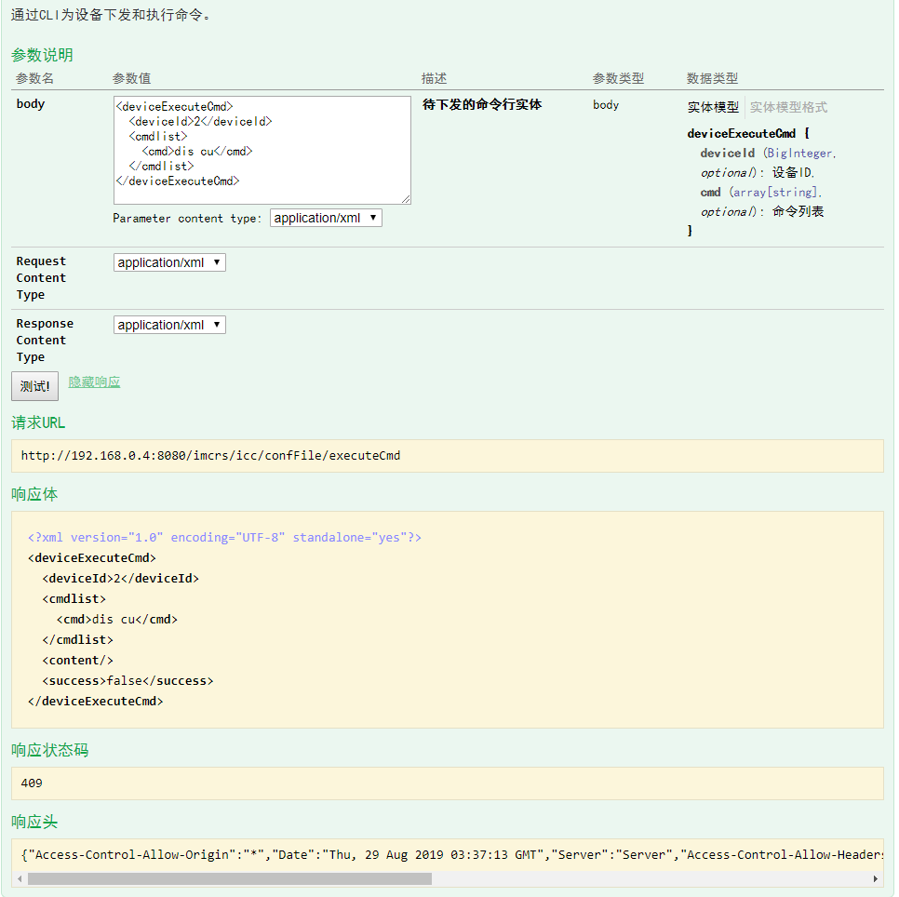This screenshot has width=899, height=897.
Task: Click the response headers JSON text
Action: [x=451, y=854]
